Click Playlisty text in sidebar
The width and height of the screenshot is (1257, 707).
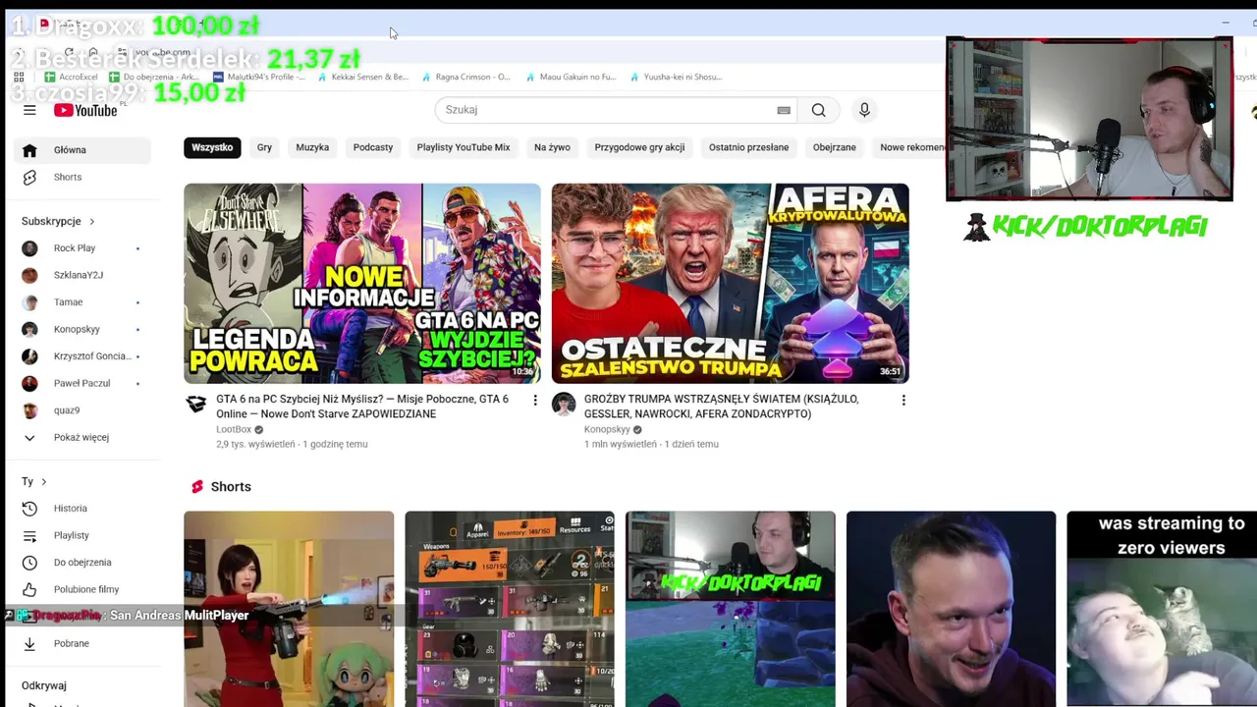[x=72, y=535]
